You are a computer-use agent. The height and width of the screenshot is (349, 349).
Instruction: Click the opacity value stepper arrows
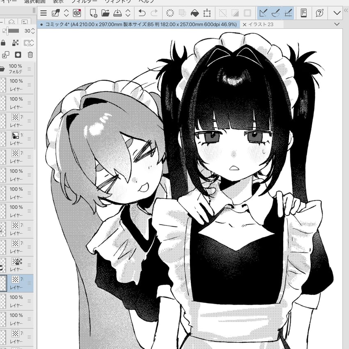click(33, 31)
